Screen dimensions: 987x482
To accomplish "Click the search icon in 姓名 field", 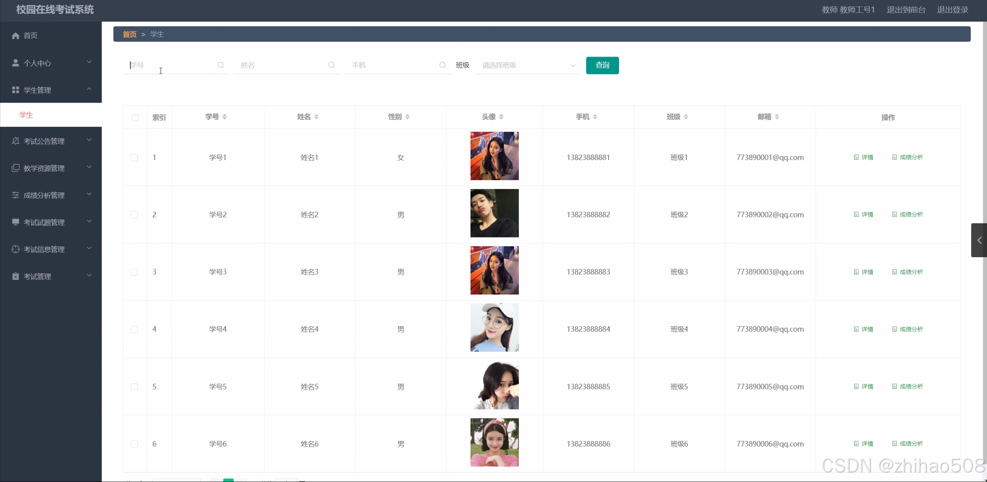I will click(331, 65).
